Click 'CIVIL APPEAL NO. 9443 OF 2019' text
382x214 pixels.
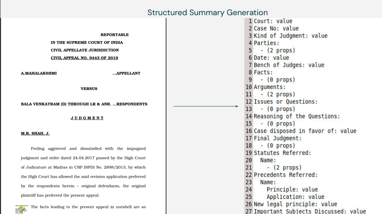point(84,58)
